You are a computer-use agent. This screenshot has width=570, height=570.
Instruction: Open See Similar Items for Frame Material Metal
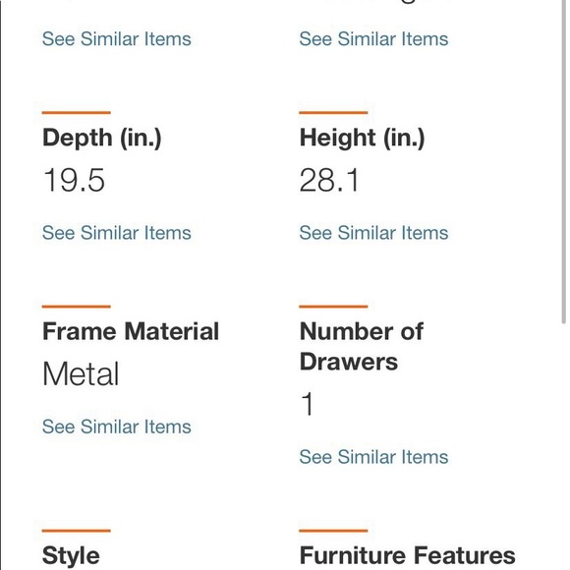point(117,427)
